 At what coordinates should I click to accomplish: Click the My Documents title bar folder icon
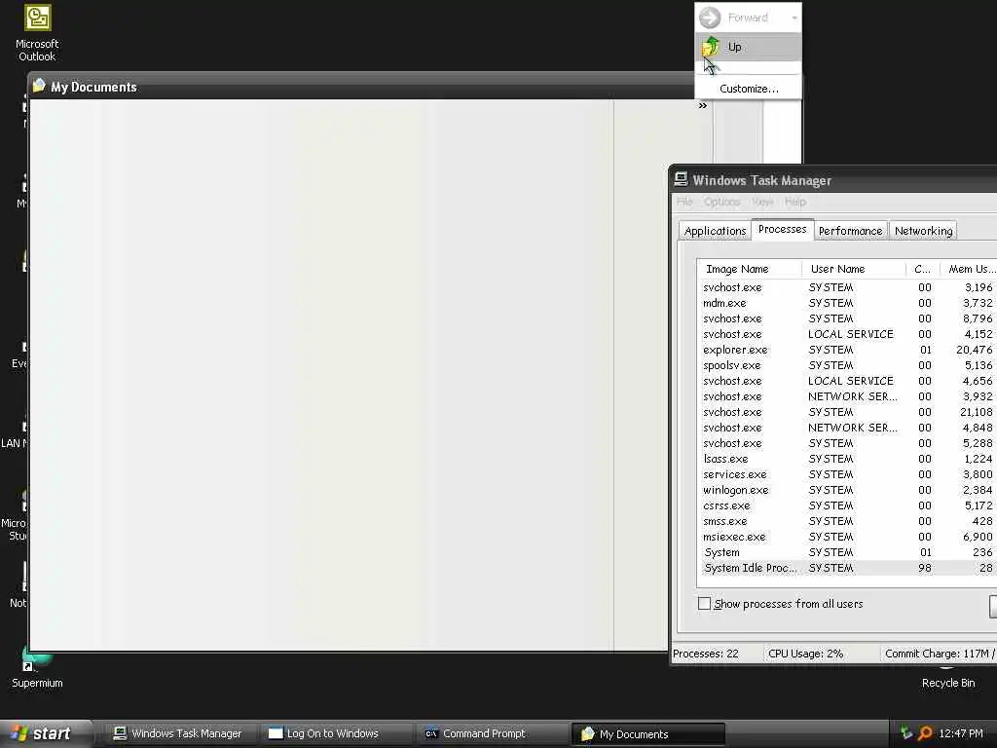[39, 86]
